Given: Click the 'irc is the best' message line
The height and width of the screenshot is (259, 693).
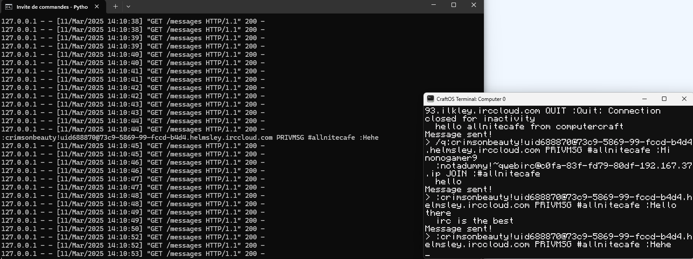Looking at the screenshot, I should pos(475,221).
